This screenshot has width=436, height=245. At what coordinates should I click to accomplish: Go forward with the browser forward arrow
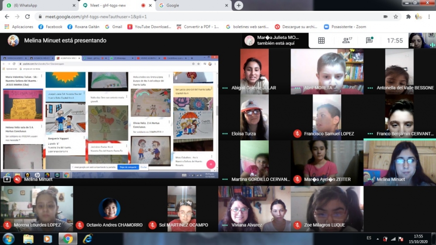pyautogui.click(x=17, y=17)
